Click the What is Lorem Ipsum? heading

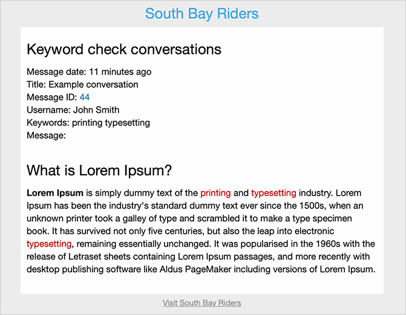(99, 171)
